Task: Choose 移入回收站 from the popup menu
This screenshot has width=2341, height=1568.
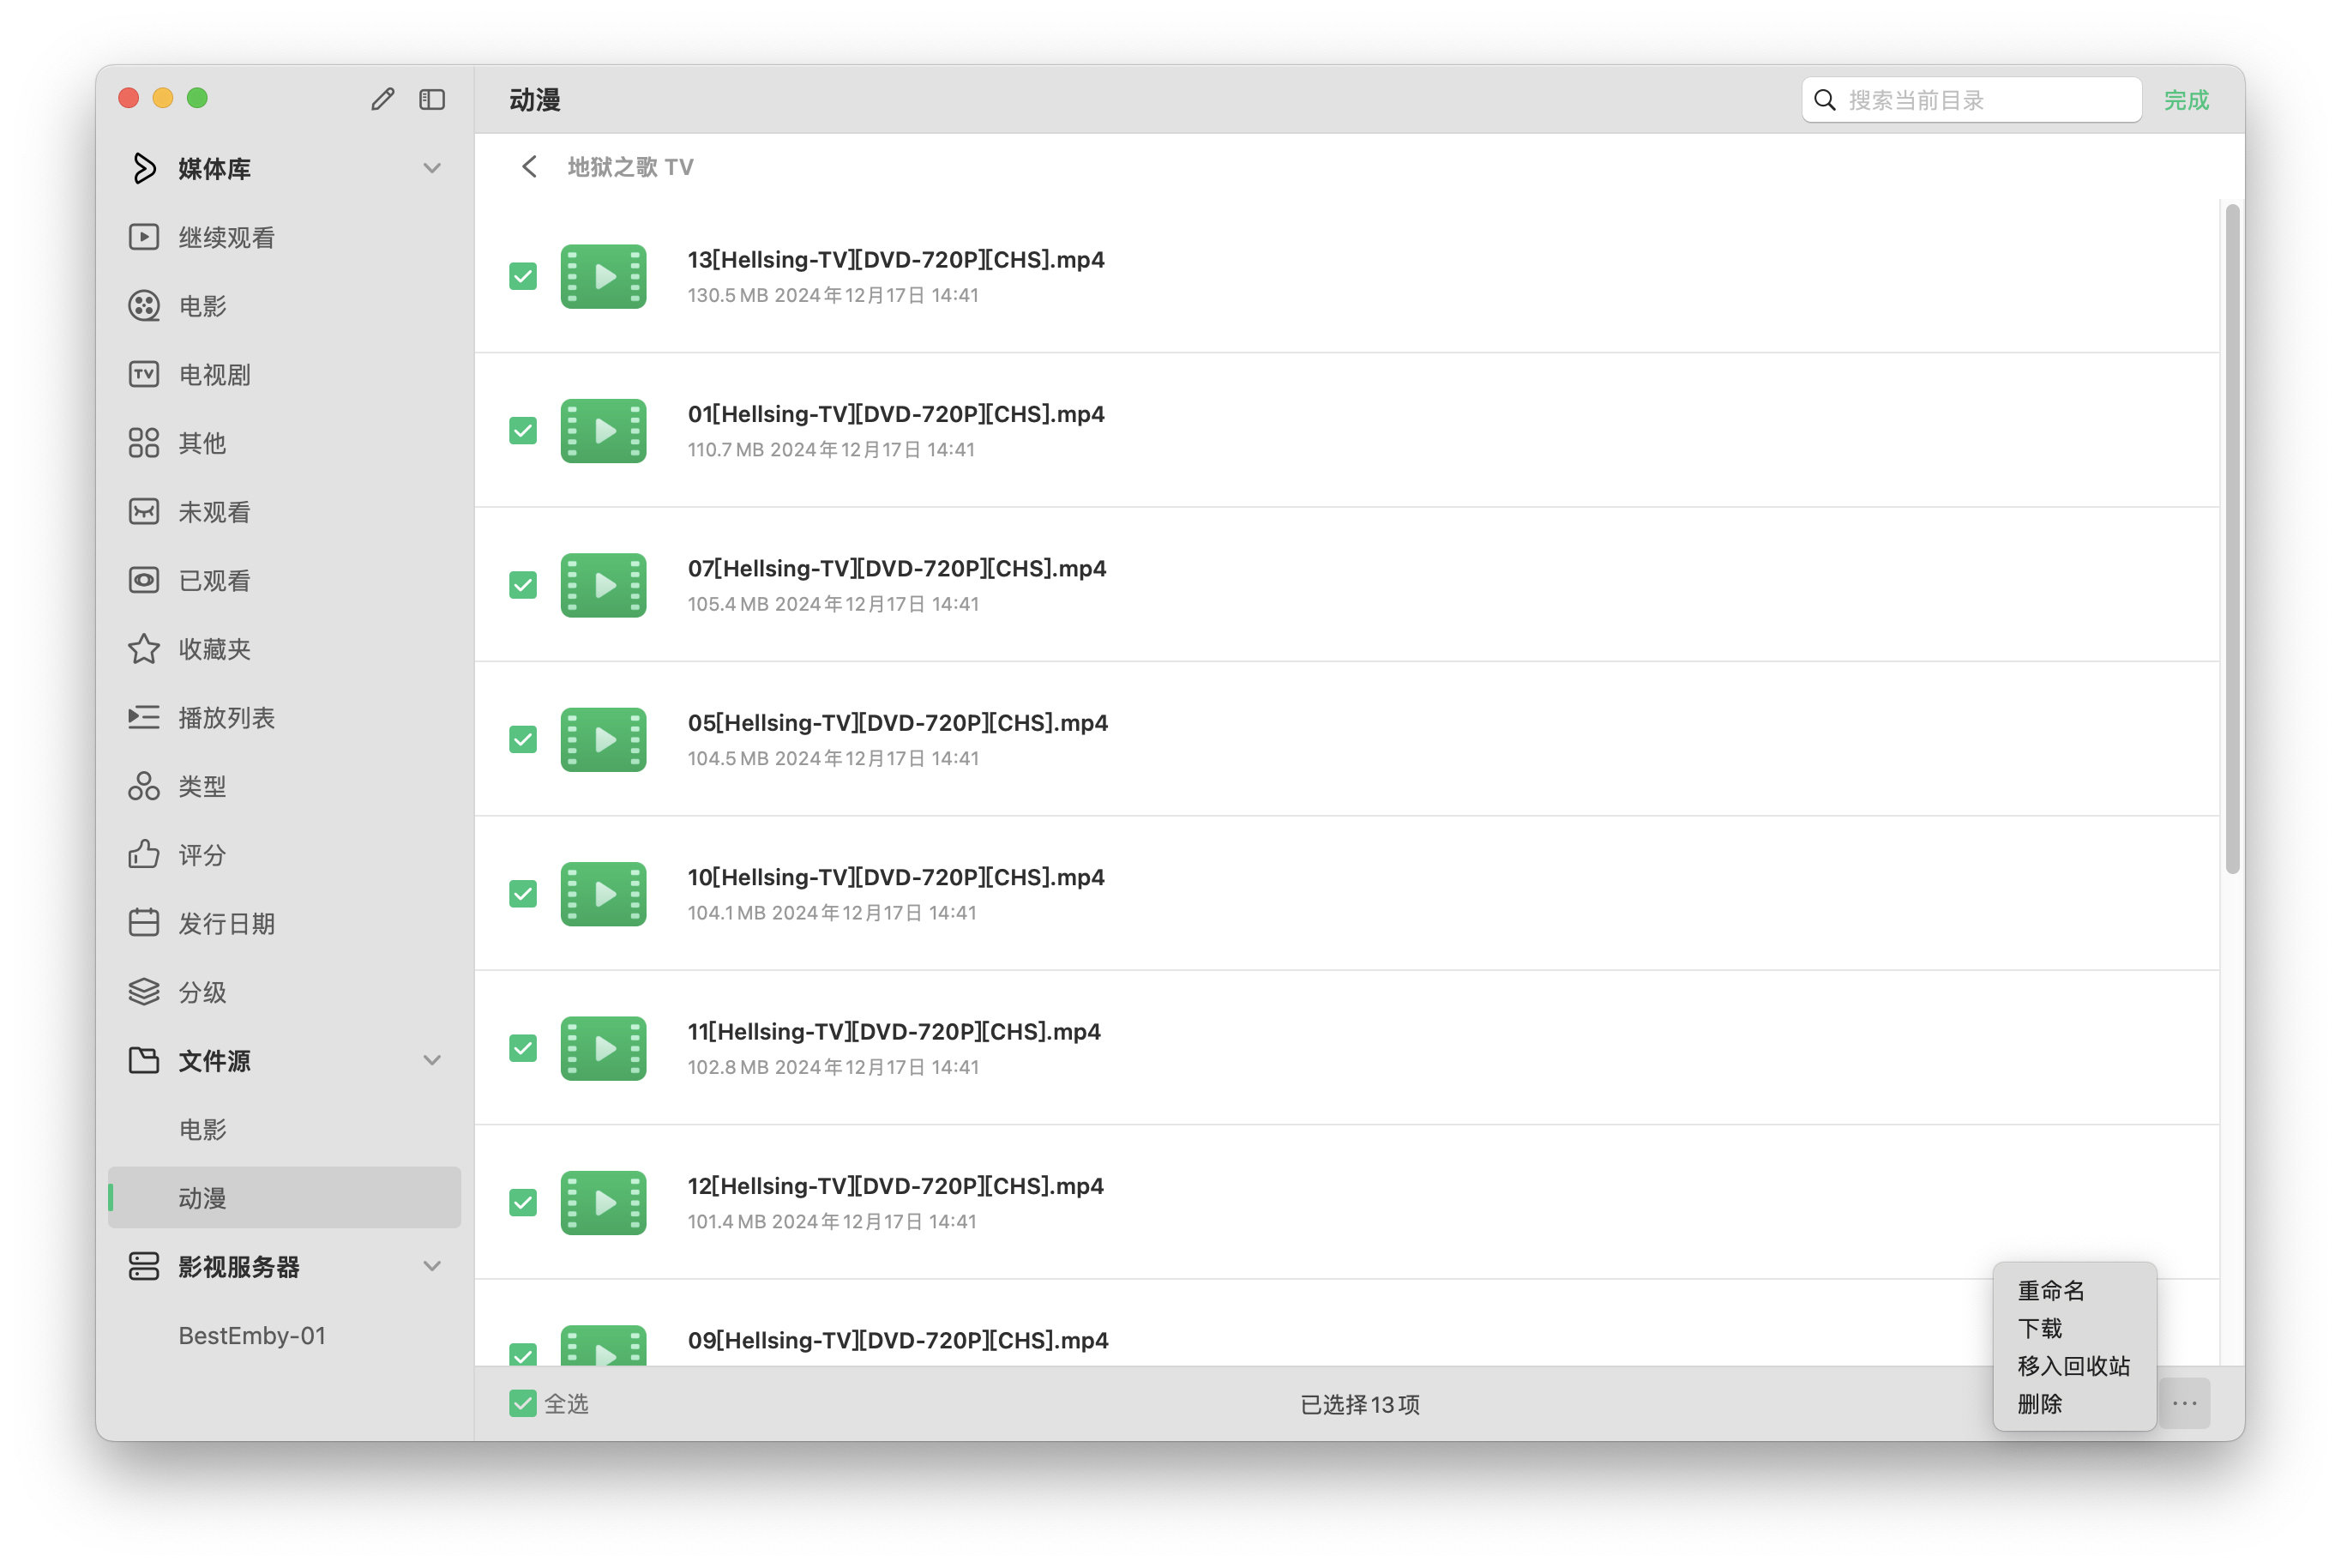Action: pyautogui.click(x=2074, y=1366)
